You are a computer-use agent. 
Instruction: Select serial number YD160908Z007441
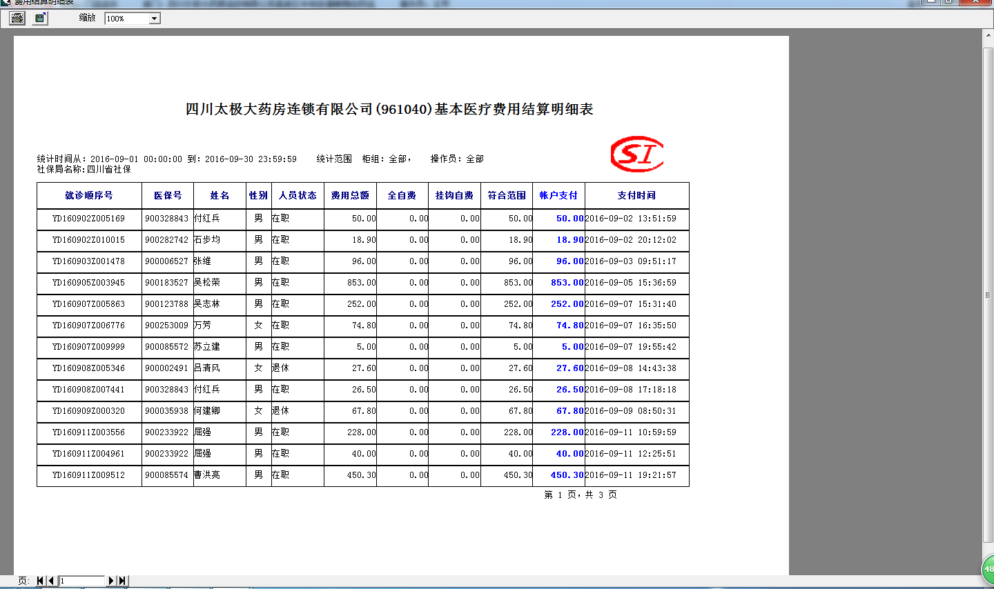point(89,390)
